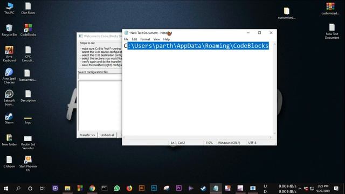The height and width of the screenshot is (194, 345).
Task: Open Notepad Help menu
Action: [167, 39]
